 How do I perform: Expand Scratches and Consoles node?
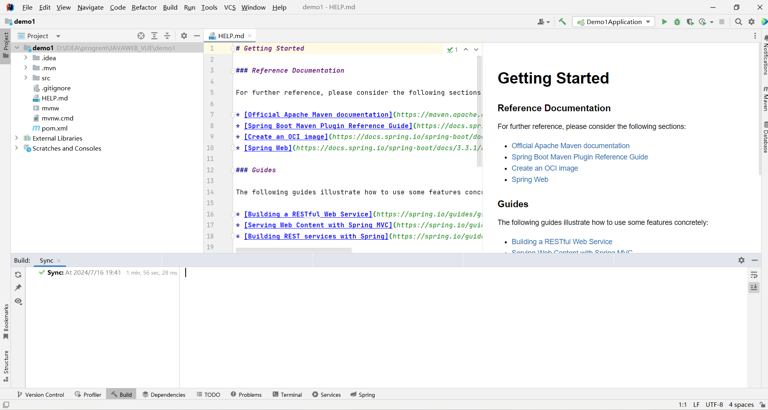(17, 148)
